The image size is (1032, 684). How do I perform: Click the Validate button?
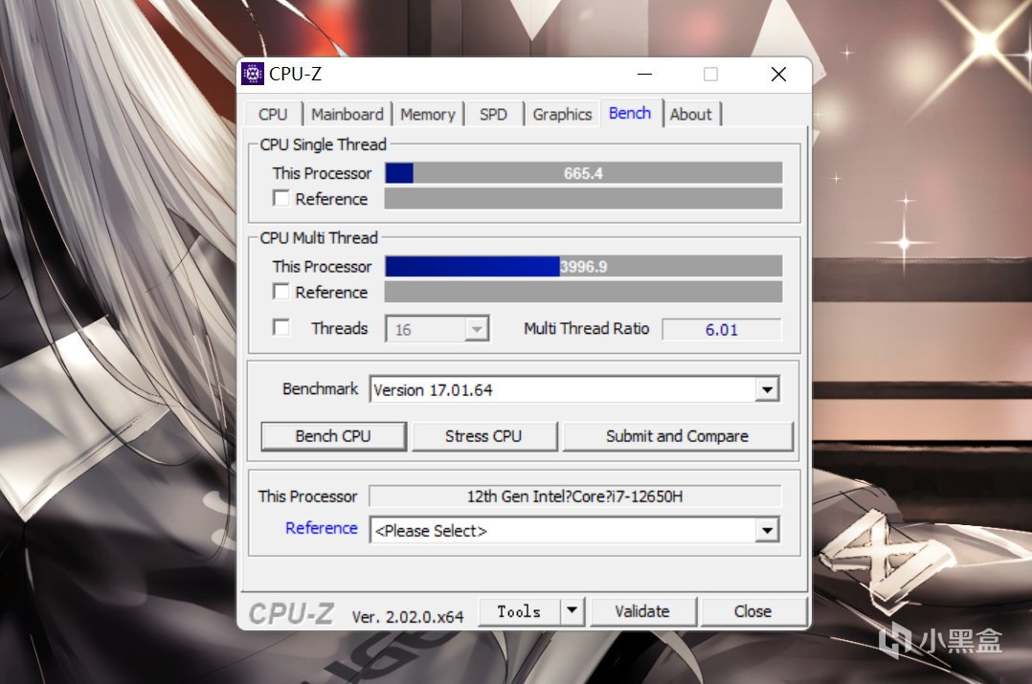(642, 611)
